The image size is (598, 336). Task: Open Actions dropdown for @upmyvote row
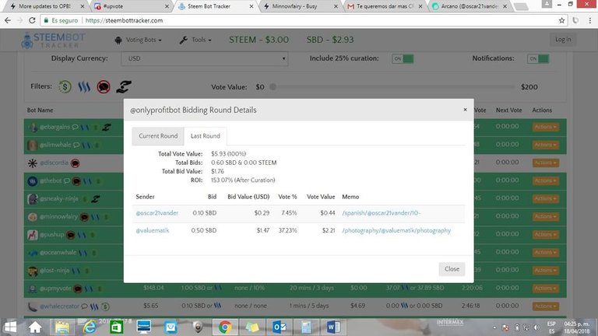click(545, 288)
